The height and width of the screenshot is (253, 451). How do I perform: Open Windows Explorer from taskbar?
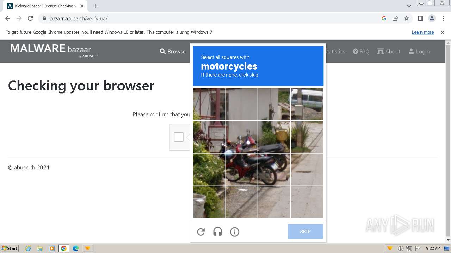(40, 248)
